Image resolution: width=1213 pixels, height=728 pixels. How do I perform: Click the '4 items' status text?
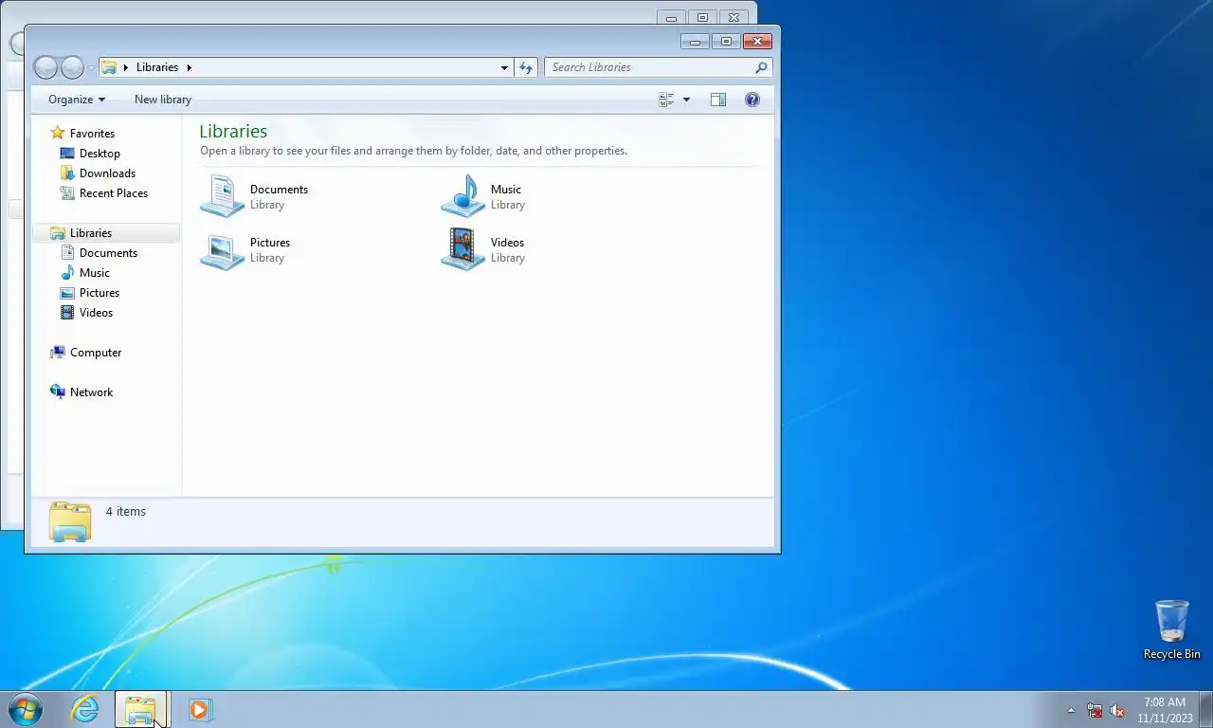coord(125,512)
